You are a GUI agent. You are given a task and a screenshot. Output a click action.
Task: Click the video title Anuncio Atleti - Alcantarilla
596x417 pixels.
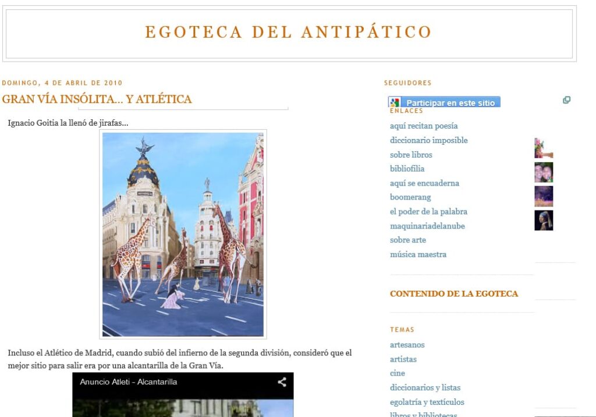click(129, 382)
